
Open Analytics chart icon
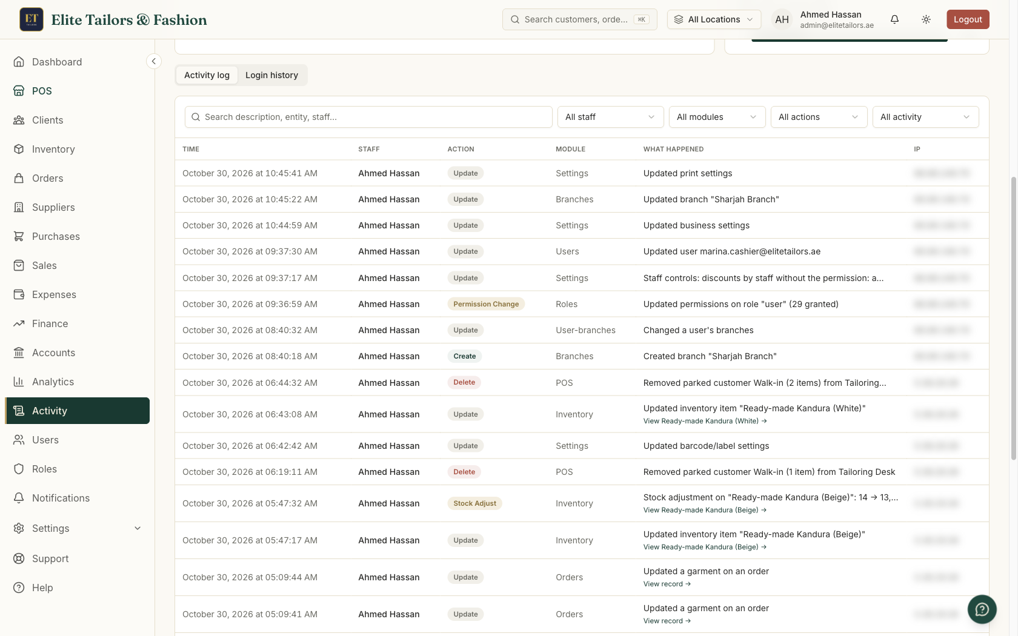pos(19,382)
